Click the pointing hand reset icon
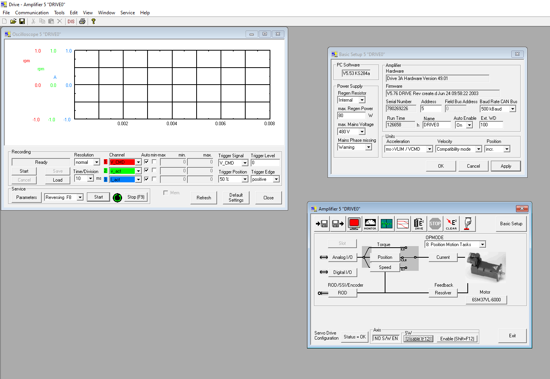The width and height of the screenshot is (550, 379). [467, 224]
